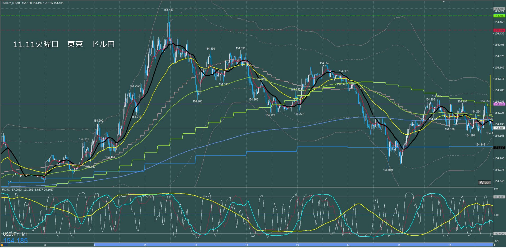
Task: Click hour 15 on the time axis
Action: pos(399,245)
